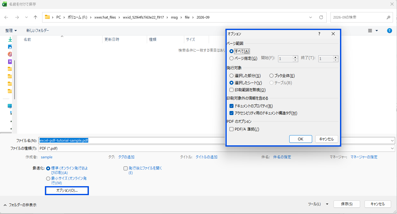Click file breadcrumb segment
The image size is (397, 214).
tap(187, 17)
